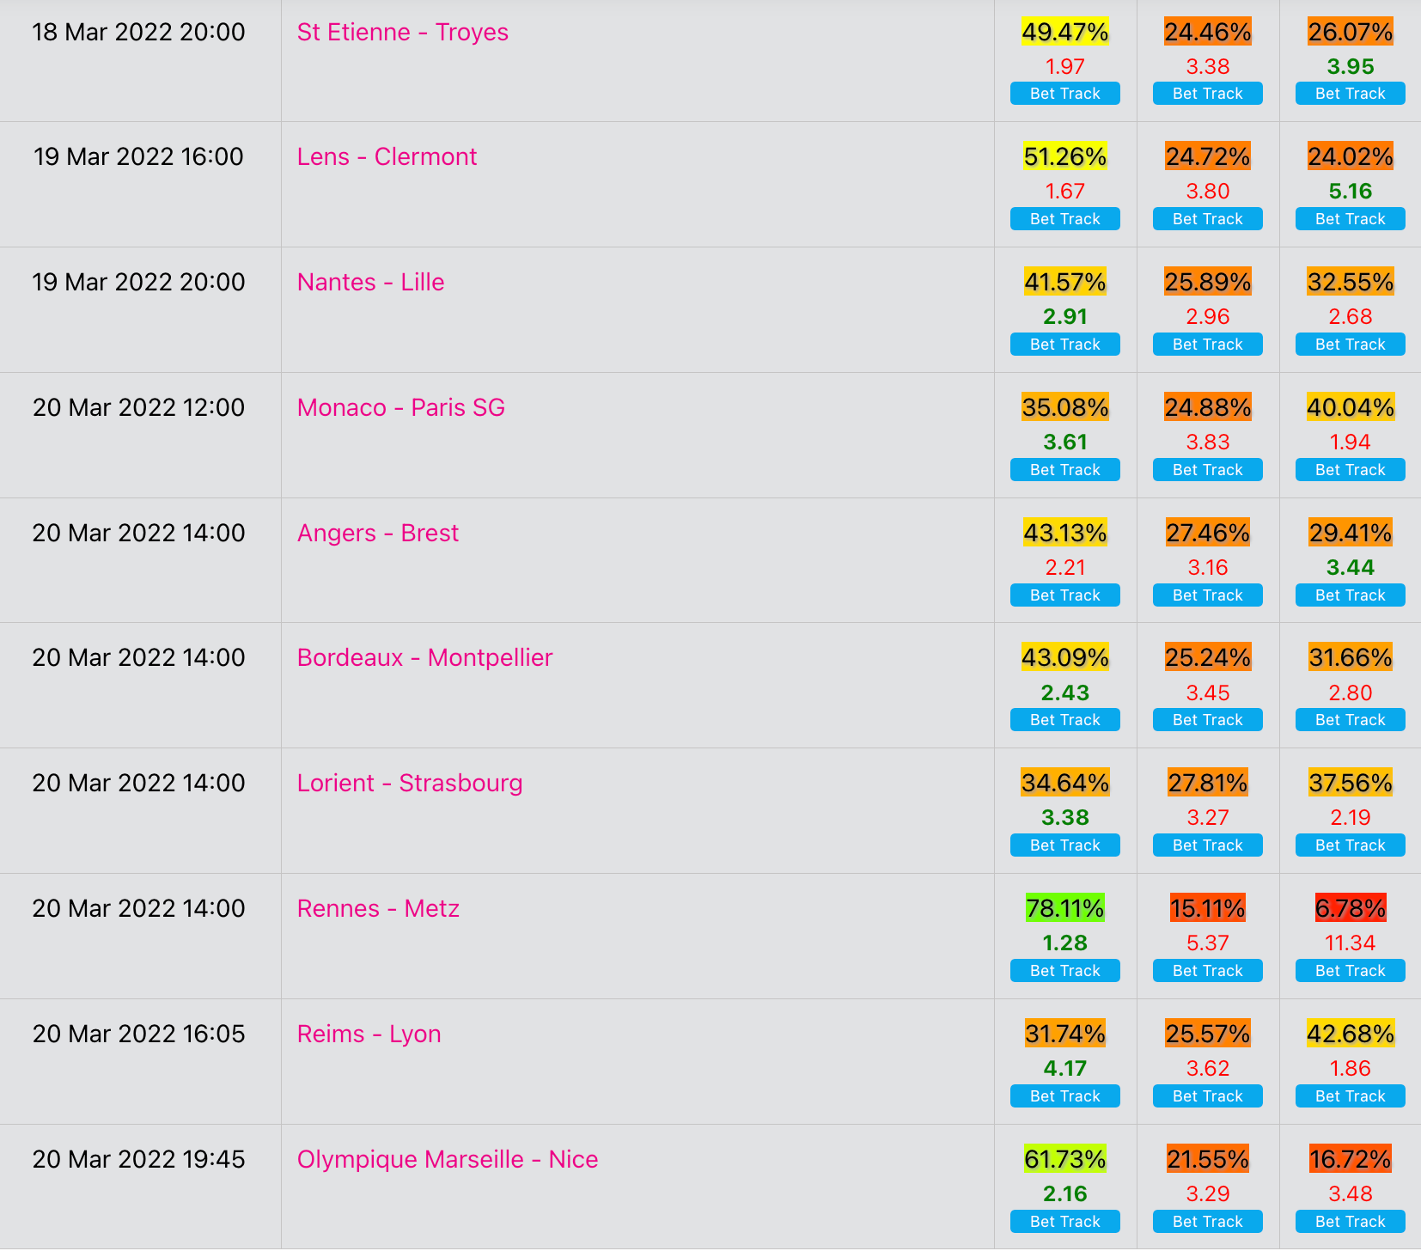Select the 61.73% Marseille win probability
Viewport: 1421px width, 1251px height.
[1065, 1160]
